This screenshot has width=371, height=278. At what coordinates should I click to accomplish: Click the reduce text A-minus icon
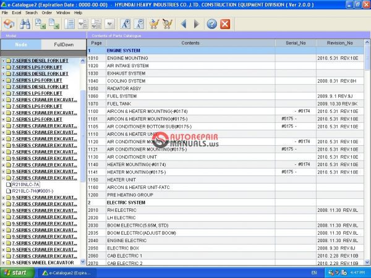[x=139, y=24]
